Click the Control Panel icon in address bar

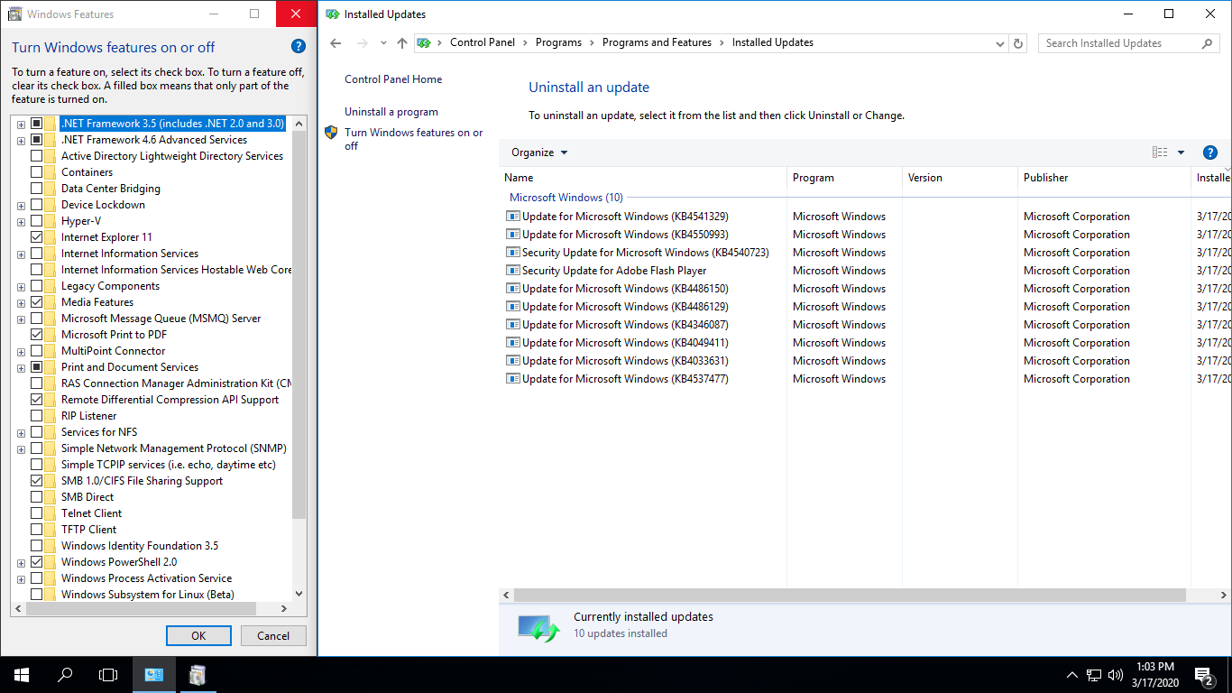click(x=424, y=42)
